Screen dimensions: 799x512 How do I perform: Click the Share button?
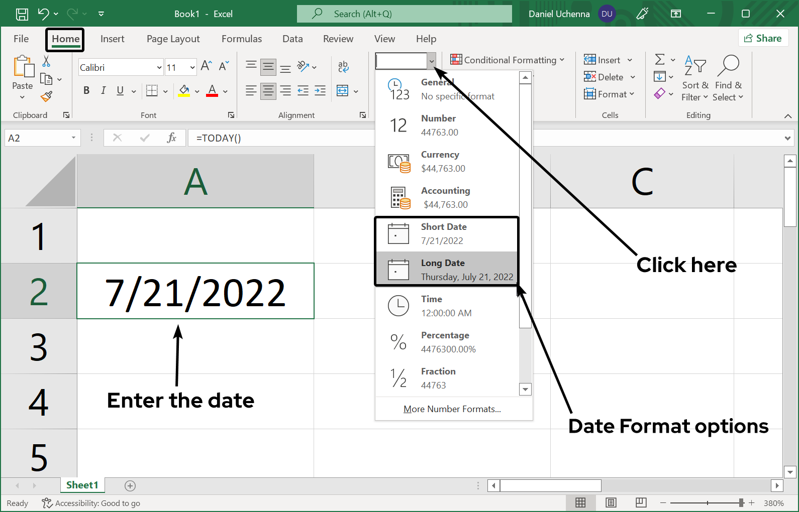763,38
